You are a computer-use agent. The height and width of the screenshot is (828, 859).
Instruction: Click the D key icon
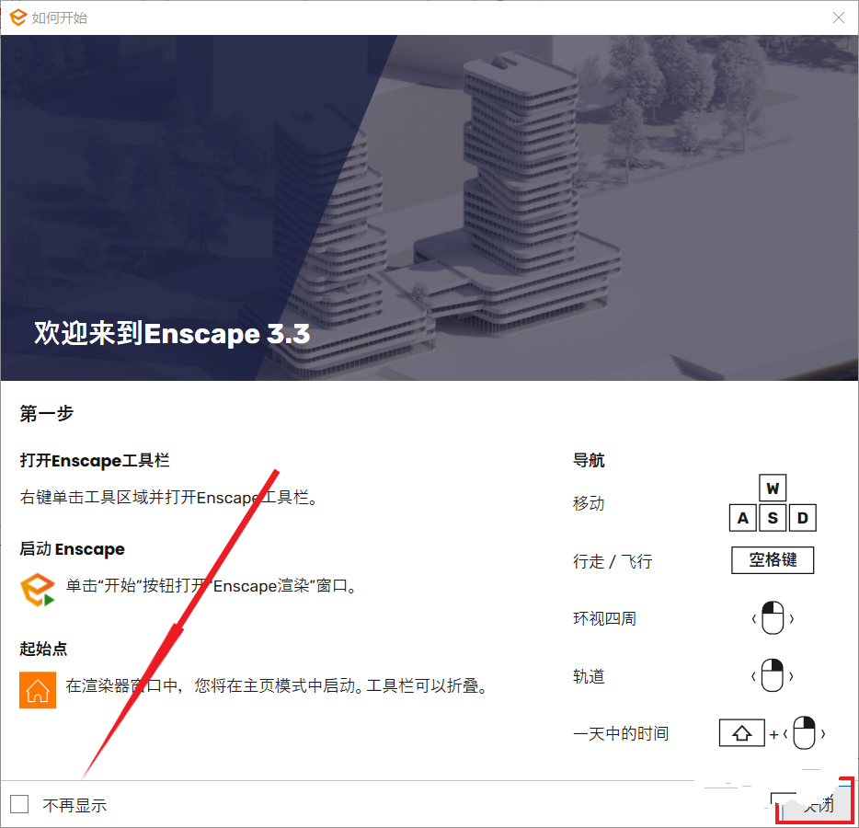(803, 518)
